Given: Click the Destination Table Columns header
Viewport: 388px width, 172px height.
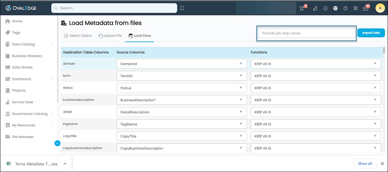Looking at the screenshot, I should [x=86, y=52].
